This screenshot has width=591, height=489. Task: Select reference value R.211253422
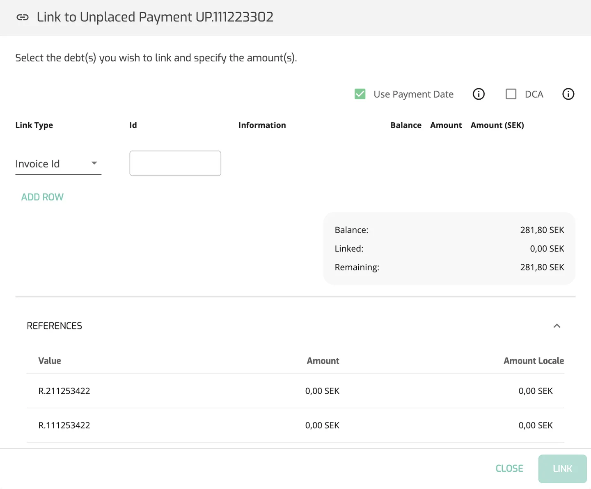[x=64, y=391]
